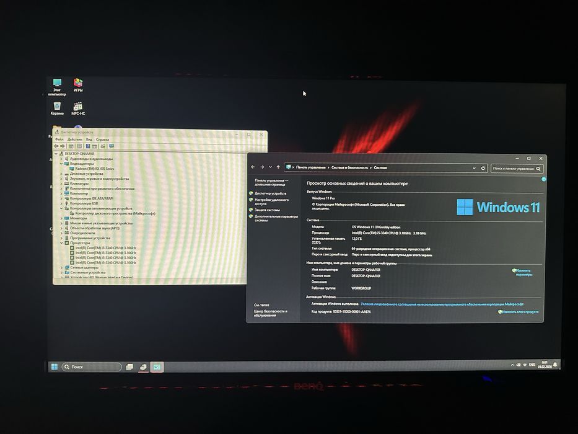Open Панель управления — домашняя страница link
The width and height of the screenshot is (578, 434).
[x=272, y=182]
